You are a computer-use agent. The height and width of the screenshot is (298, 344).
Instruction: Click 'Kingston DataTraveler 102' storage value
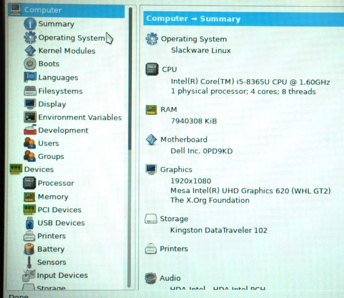point(219,230)
